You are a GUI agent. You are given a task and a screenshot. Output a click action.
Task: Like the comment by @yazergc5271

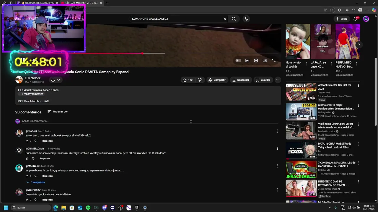click(x=27, y=200)
